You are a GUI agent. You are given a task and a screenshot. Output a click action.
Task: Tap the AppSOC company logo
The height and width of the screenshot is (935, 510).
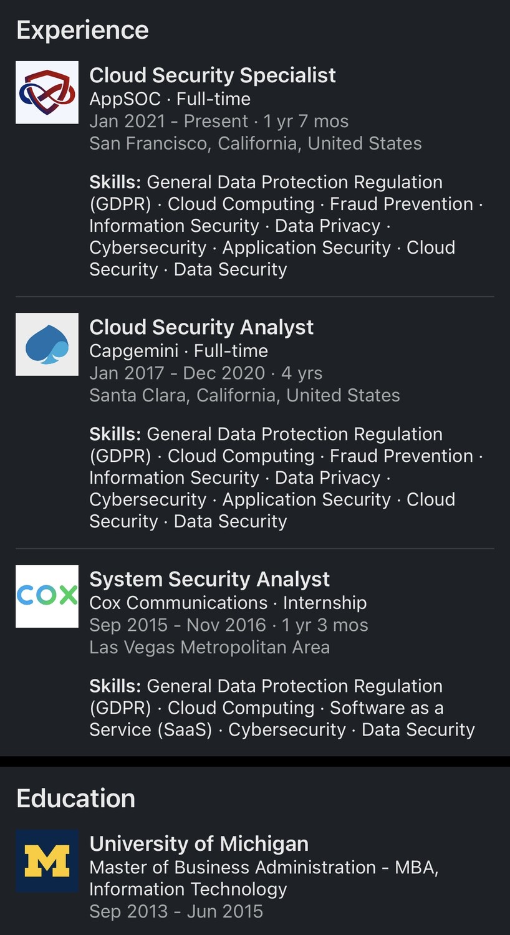(47, 92)
